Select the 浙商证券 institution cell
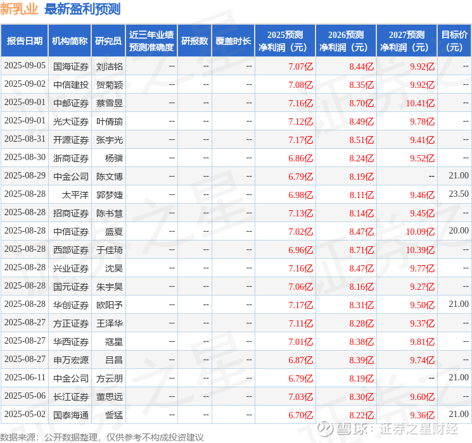This screenshot has width=472, height=443. point(71,158)
